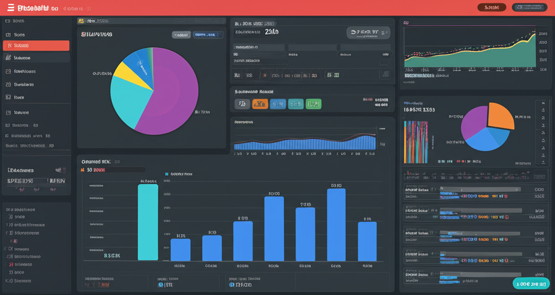Click the tallest blue bar in bar chart

click(x=336, y=225)
